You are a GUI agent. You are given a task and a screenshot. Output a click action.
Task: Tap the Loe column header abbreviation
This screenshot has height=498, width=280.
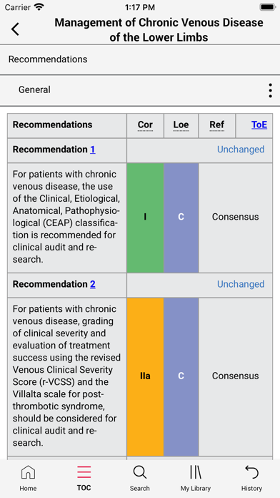click(181, 125)
